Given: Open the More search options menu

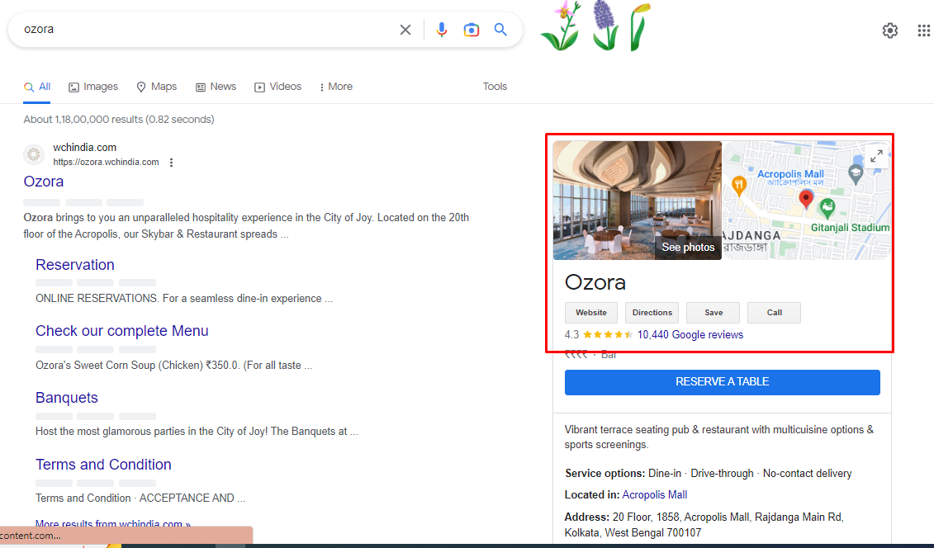Looking at the screenshot, I should pos(336,87).
